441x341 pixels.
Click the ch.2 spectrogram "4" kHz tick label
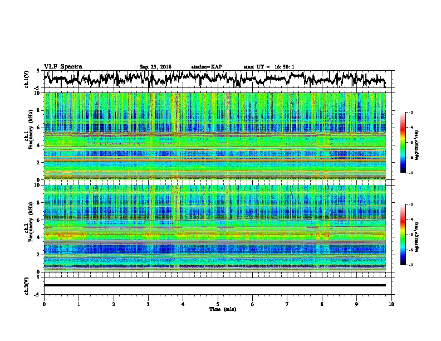coord(38,237)
